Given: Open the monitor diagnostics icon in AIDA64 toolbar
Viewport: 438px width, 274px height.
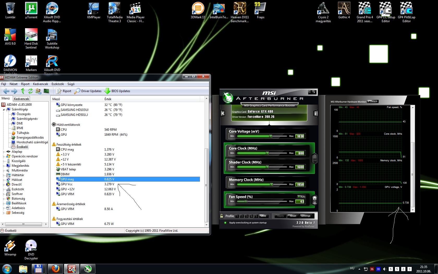Looking at the screenshot, I should 46,91.
